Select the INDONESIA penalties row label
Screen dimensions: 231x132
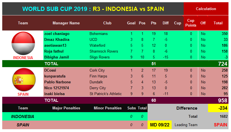[23, 117]
